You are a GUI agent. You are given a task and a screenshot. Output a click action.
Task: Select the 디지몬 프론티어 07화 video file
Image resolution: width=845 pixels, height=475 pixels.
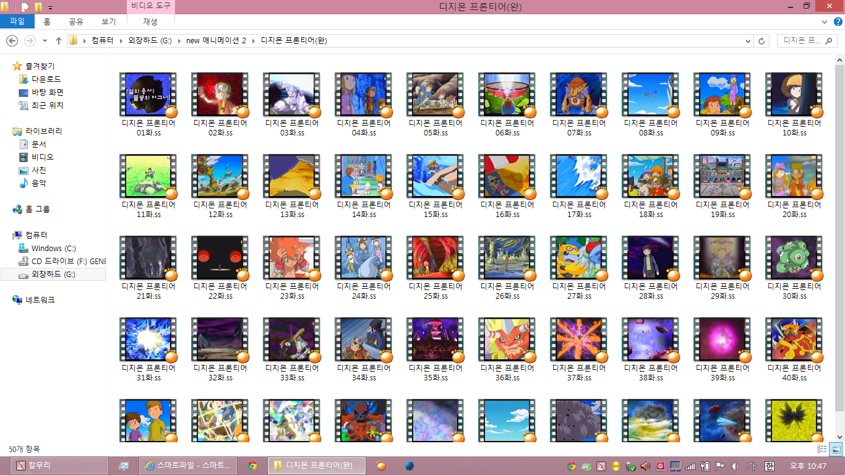(x=579, y=105)
